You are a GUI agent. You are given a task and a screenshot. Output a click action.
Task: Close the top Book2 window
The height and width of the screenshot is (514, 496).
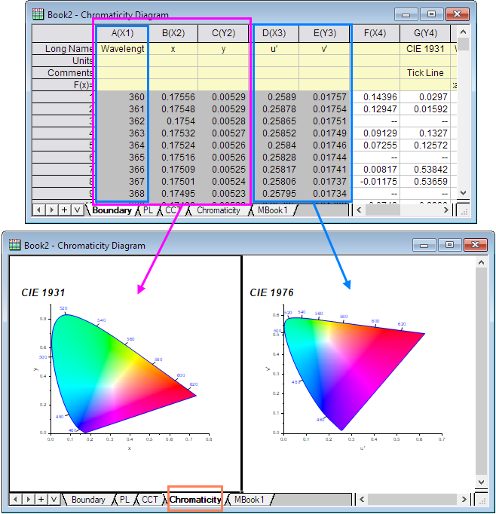pyautogui.click(x=457, y=14)
